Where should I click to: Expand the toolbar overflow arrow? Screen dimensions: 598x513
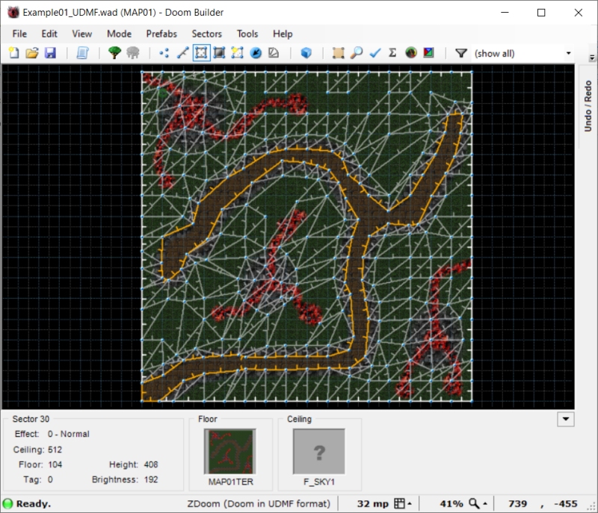coord(592,57)
